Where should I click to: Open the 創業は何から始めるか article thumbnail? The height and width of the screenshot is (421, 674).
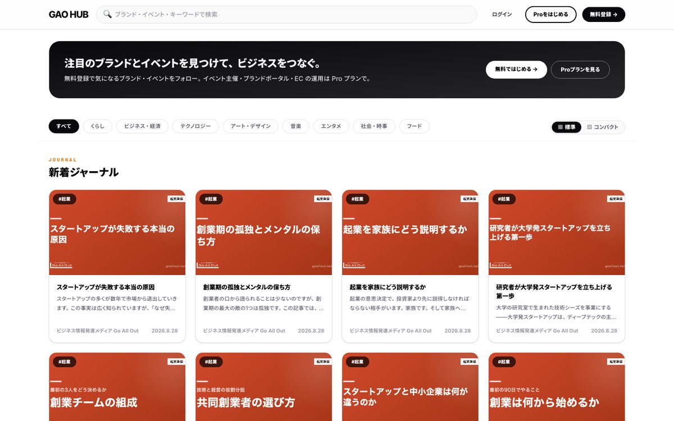(557, 387)
